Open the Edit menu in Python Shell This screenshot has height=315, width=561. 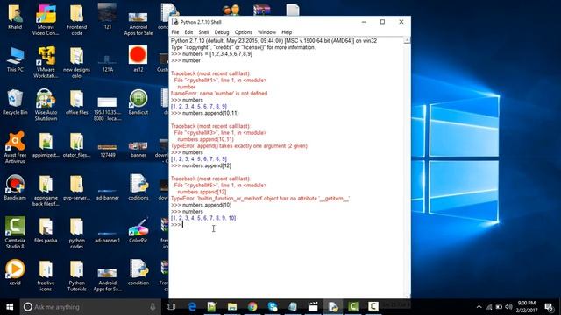click(x=188, y=32)
